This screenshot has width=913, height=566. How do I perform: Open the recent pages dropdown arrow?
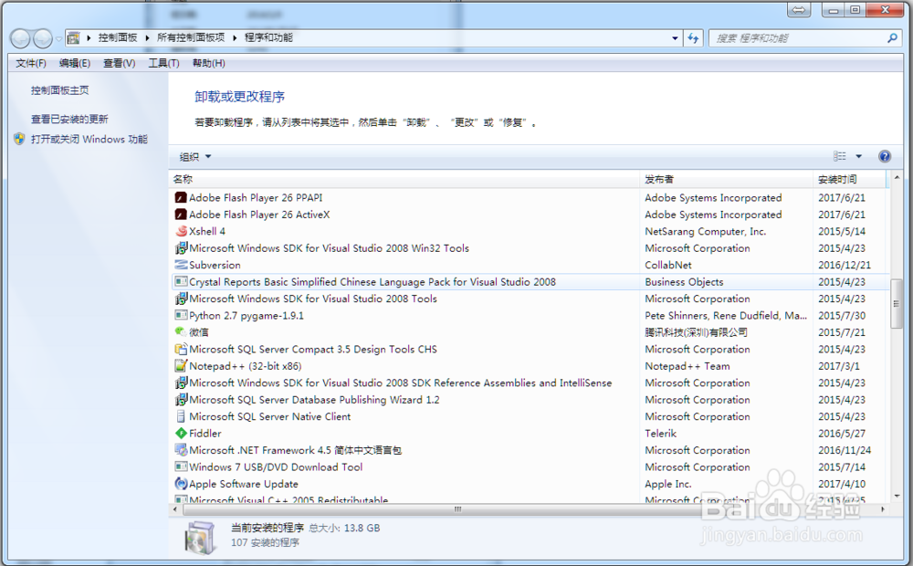[x=58, y=39]
